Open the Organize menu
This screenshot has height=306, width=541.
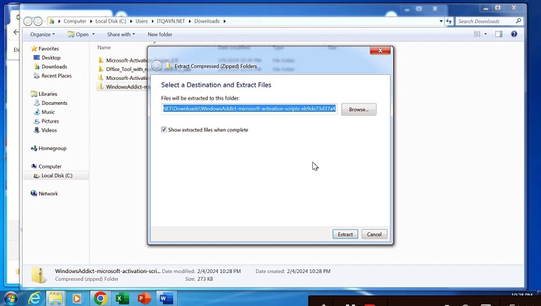42,34
